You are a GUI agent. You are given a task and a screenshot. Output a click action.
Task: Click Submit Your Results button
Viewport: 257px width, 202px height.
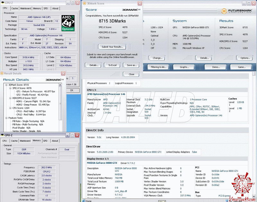pos(112,47)
